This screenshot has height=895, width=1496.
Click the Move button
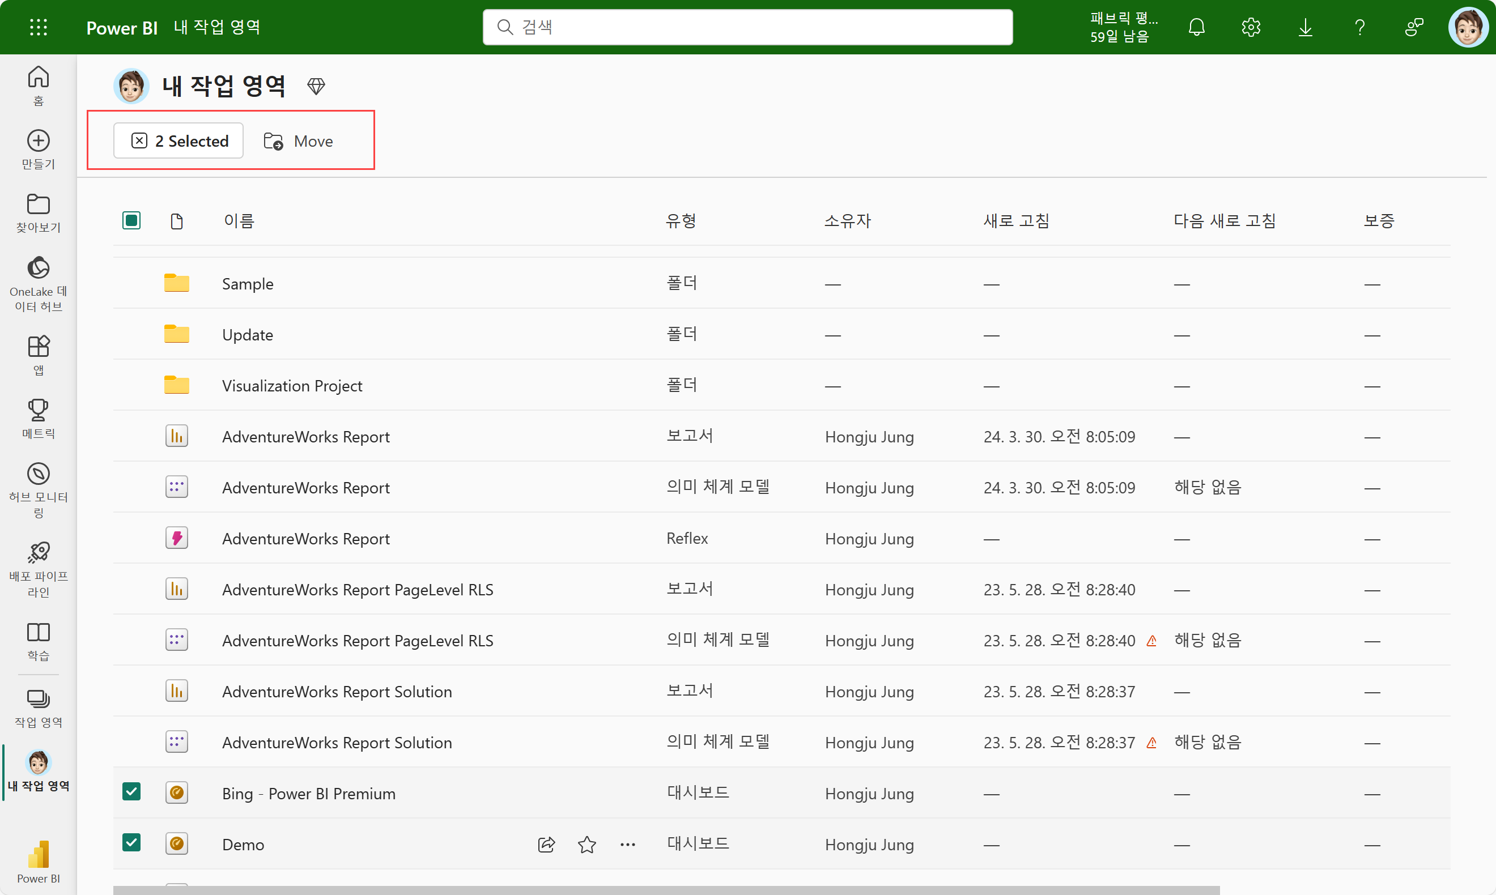pyautogui.click(x=299, y=141)
